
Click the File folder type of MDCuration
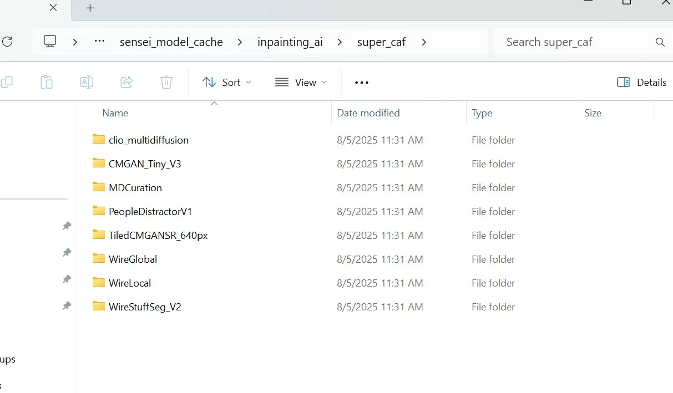(x=493, y=188)
